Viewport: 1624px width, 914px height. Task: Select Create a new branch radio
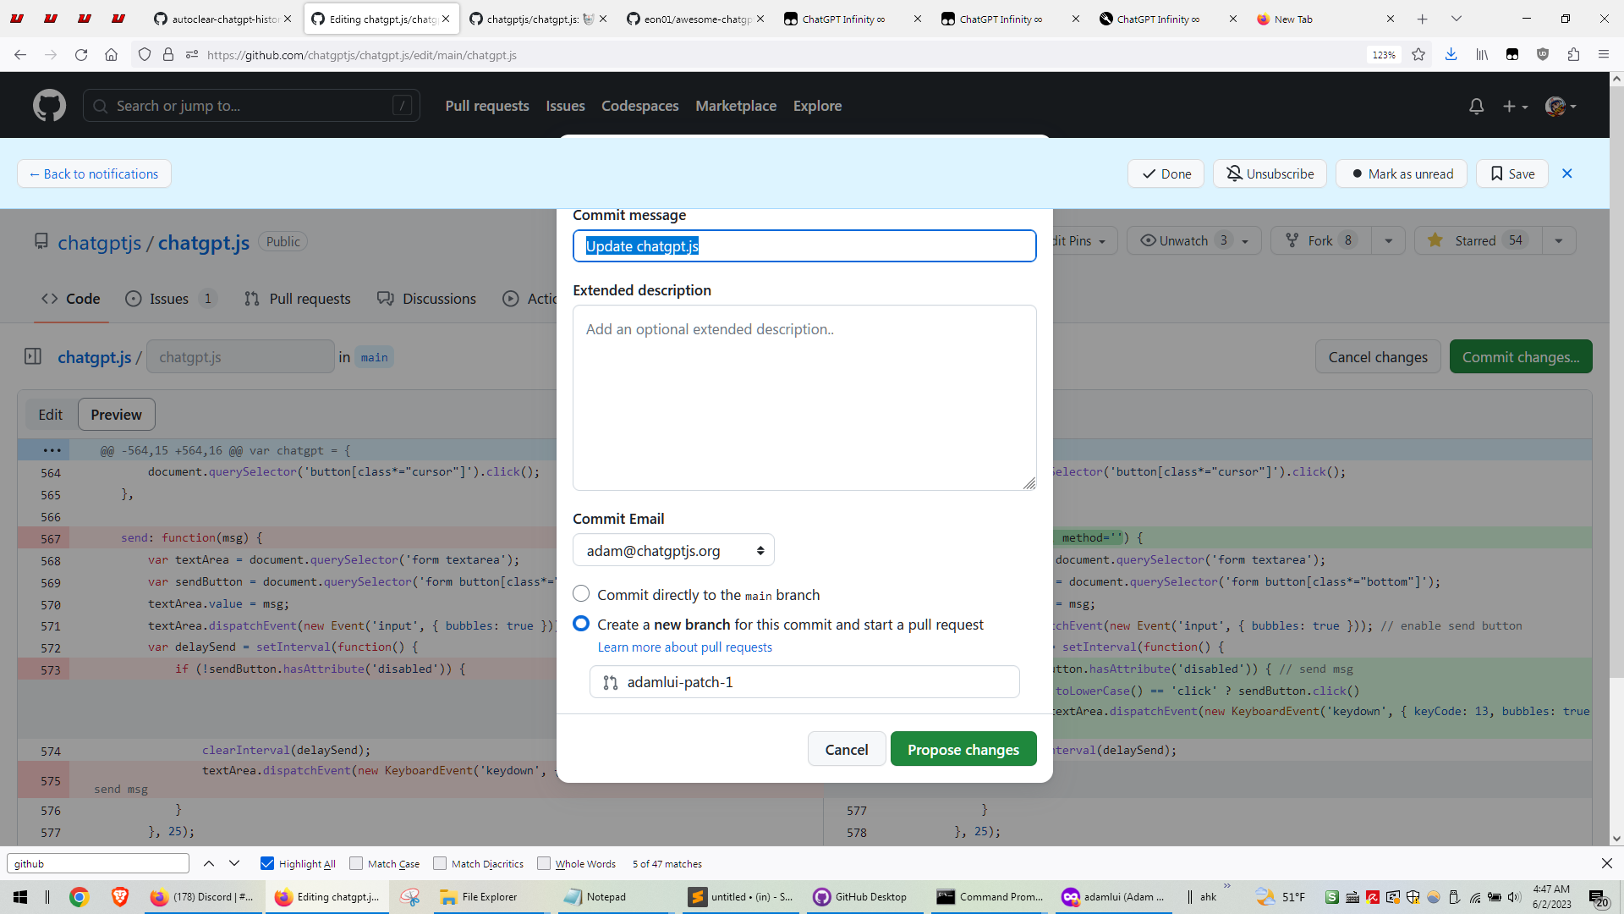pyautogui.click(x=581, y=623)
